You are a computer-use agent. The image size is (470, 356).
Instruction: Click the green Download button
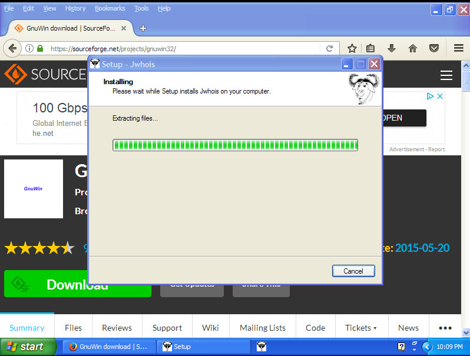coord(78,284)
